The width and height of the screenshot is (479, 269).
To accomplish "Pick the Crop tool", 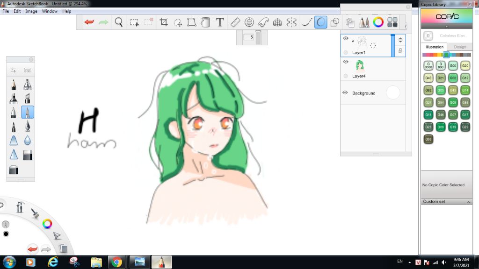I will [164, 22].
